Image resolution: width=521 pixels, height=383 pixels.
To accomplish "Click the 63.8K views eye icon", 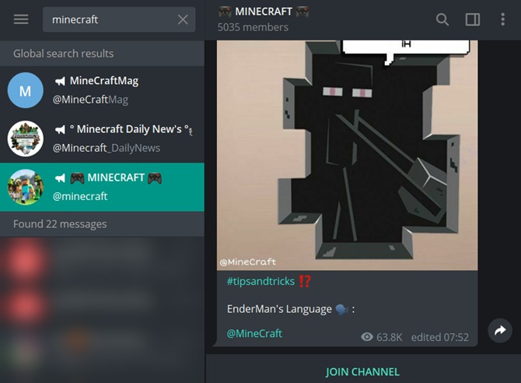I will 366,337.
